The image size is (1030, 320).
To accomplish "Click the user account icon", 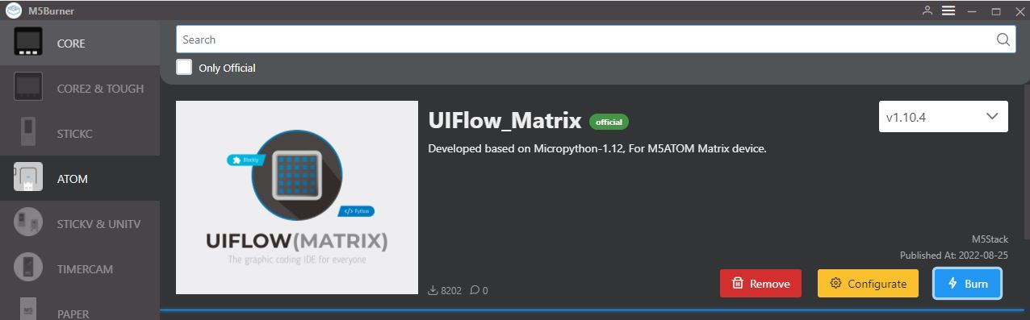I will (927, 10).
